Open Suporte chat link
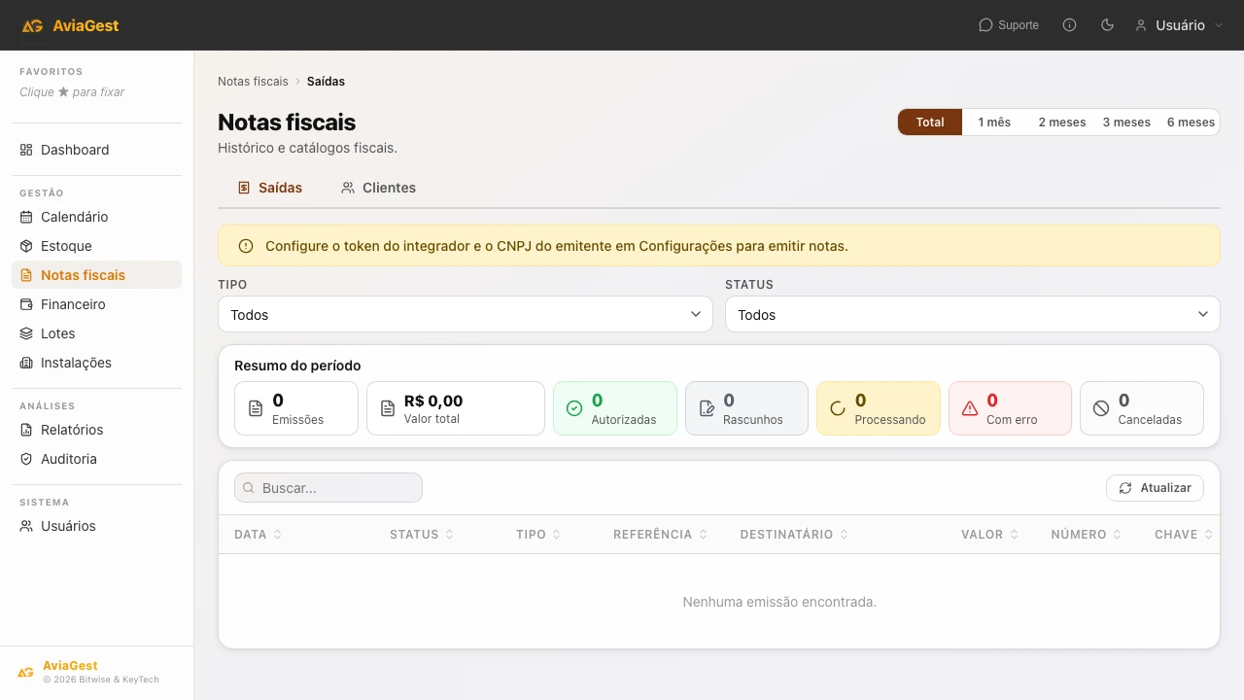The height and width of the screenshot is (700, 1244). click(1009, 25)
